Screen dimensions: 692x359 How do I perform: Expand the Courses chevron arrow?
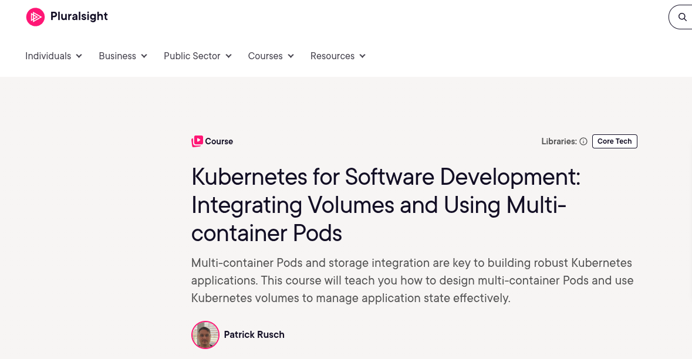tap(291, 56)
